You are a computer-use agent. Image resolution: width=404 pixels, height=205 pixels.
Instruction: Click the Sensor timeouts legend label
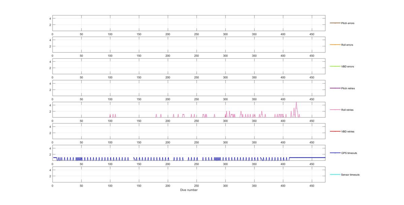[x=350, y=174]
